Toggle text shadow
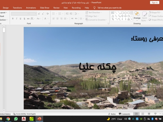 (x=24, y=19)
